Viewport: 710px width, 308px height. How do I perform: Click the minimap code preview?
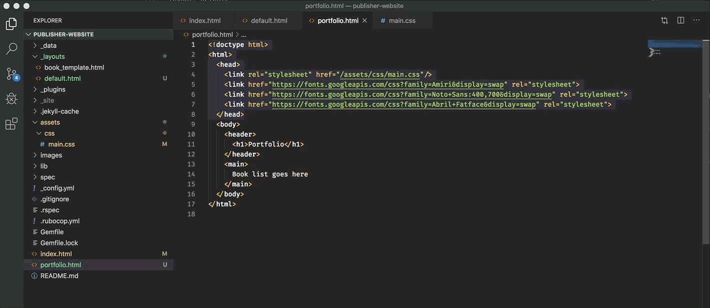(x=674, y=48)
